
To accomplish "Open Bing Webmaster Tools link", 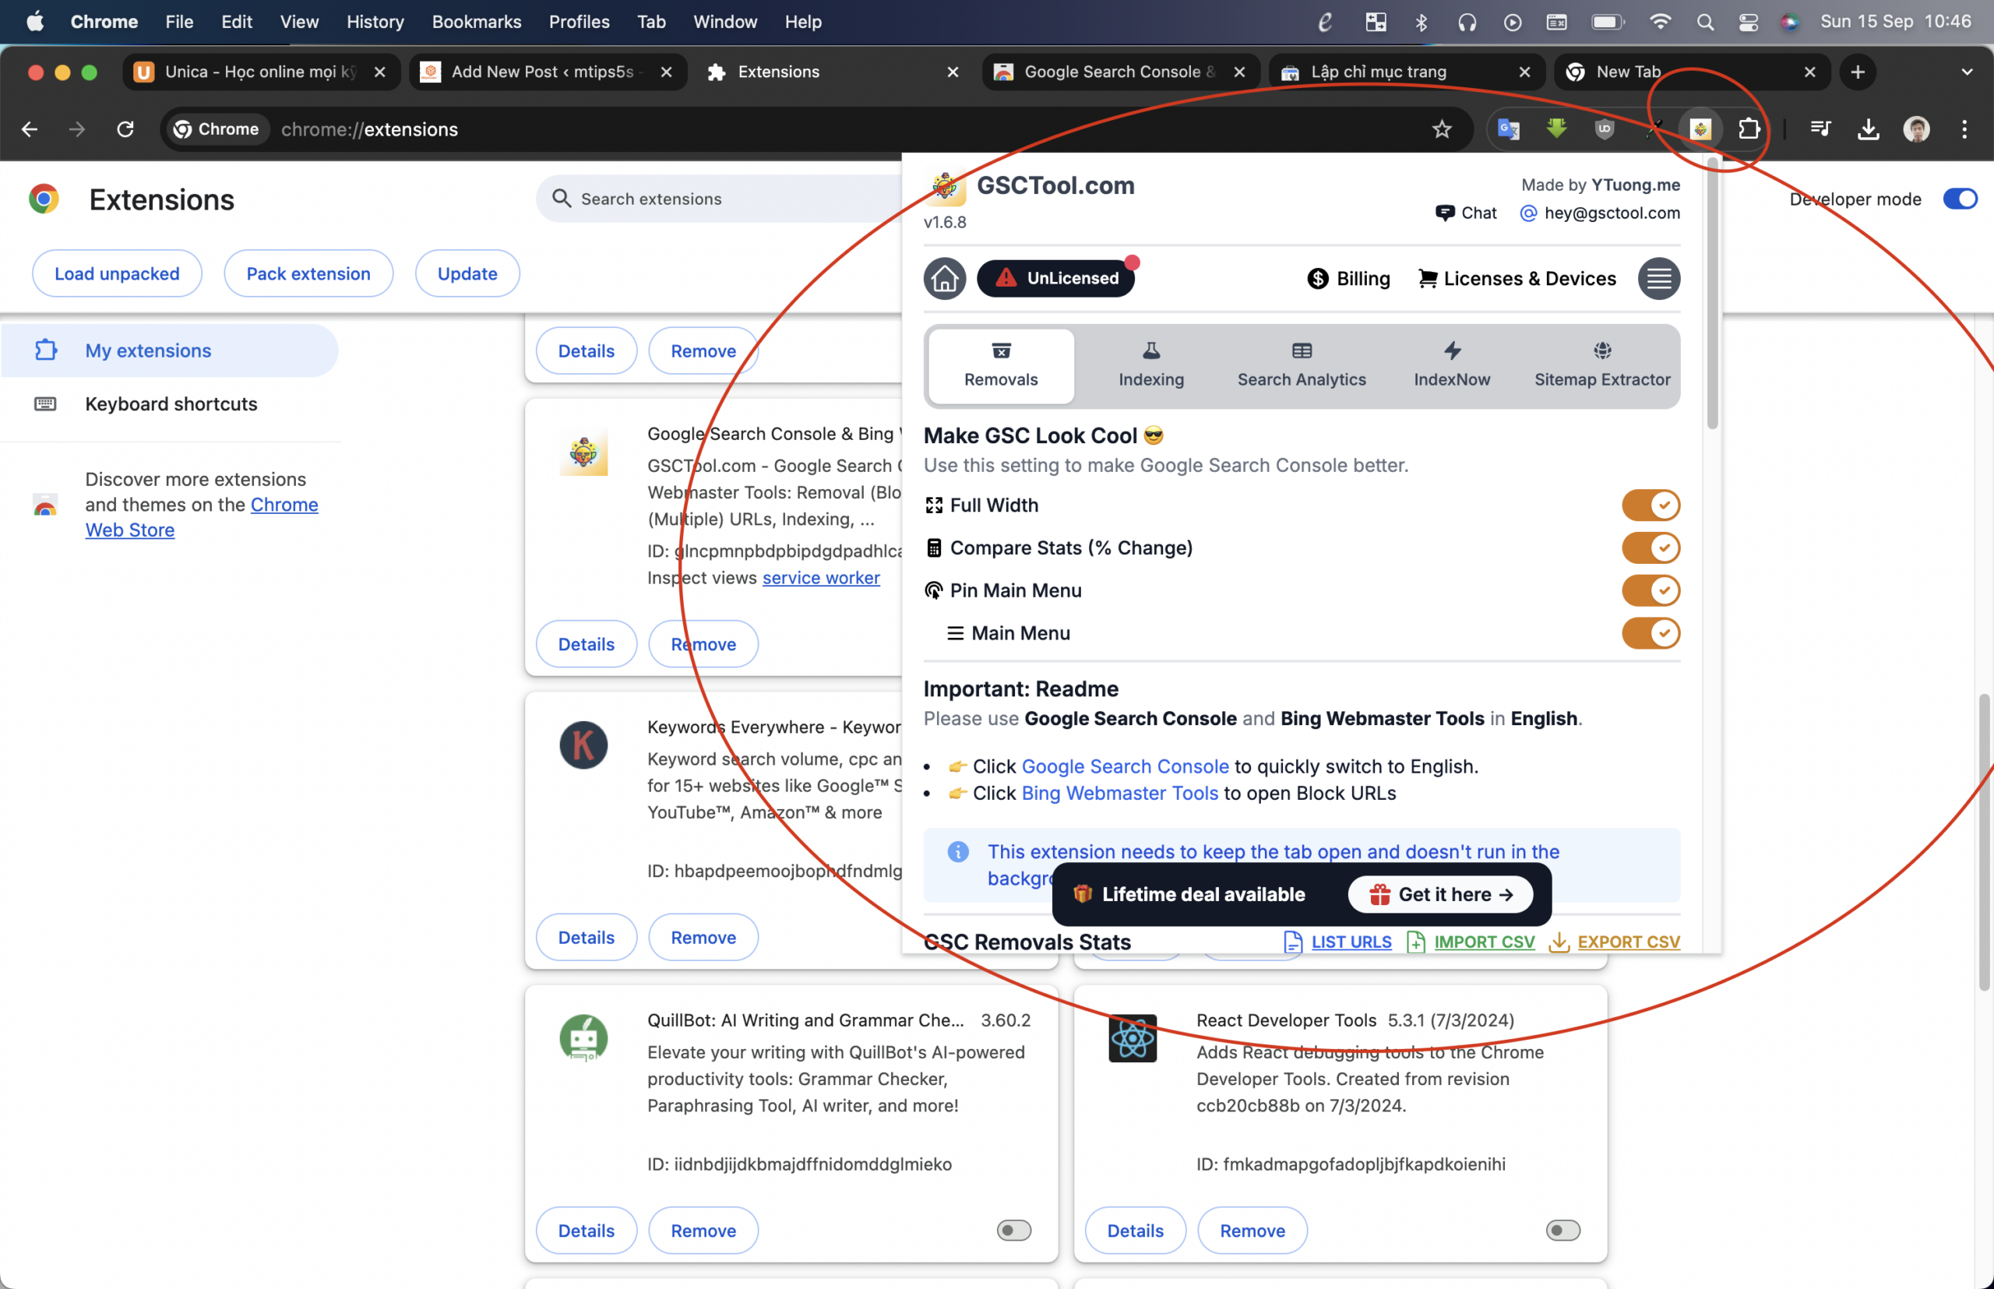I will point(1119,794).
